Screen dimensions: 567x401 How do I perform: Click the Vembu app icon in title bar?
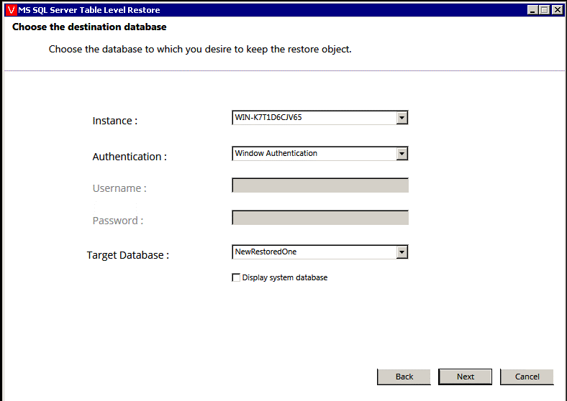point(12,10)
